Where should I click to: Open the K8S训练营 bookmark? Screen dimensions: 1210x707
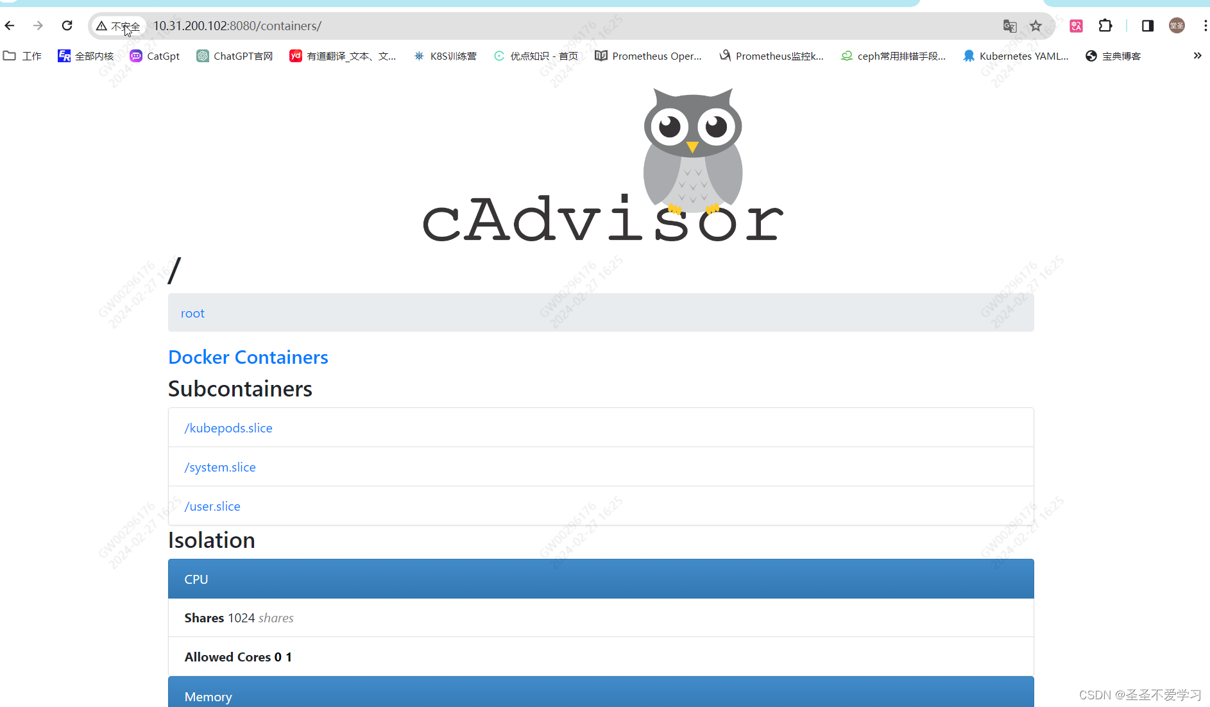[445, 56]
